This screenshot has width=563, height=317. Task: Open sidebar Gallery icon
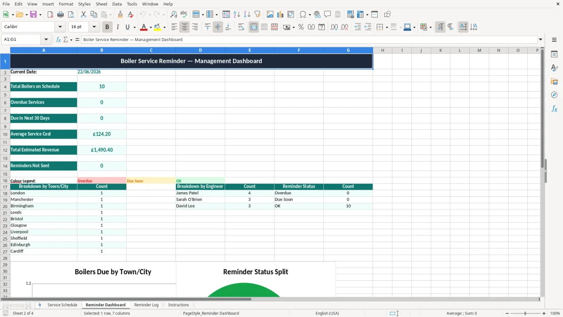[554, 81]
